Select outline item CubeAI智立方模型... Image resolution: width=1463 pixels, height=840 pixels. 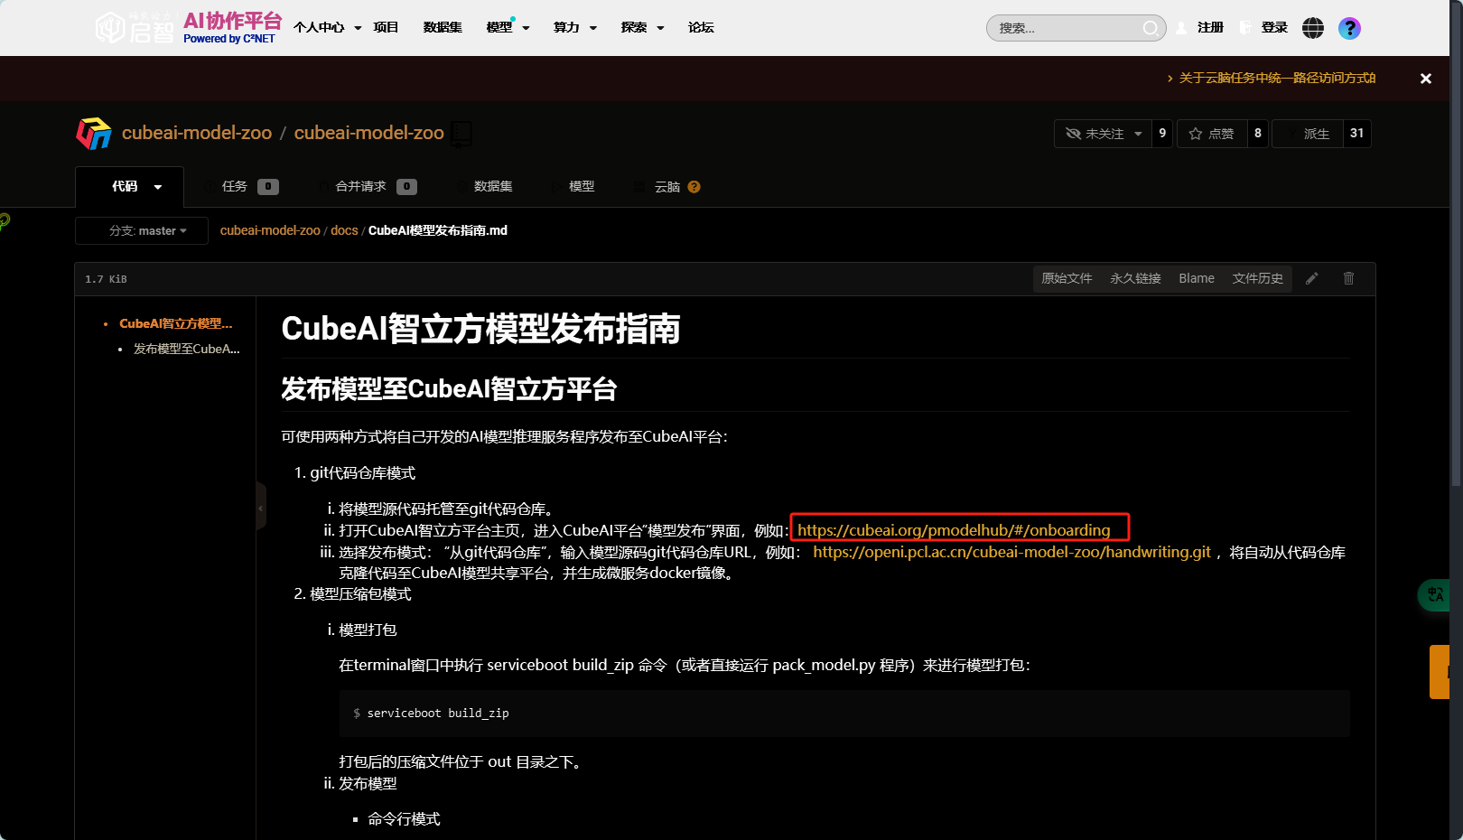click(176, 324)
